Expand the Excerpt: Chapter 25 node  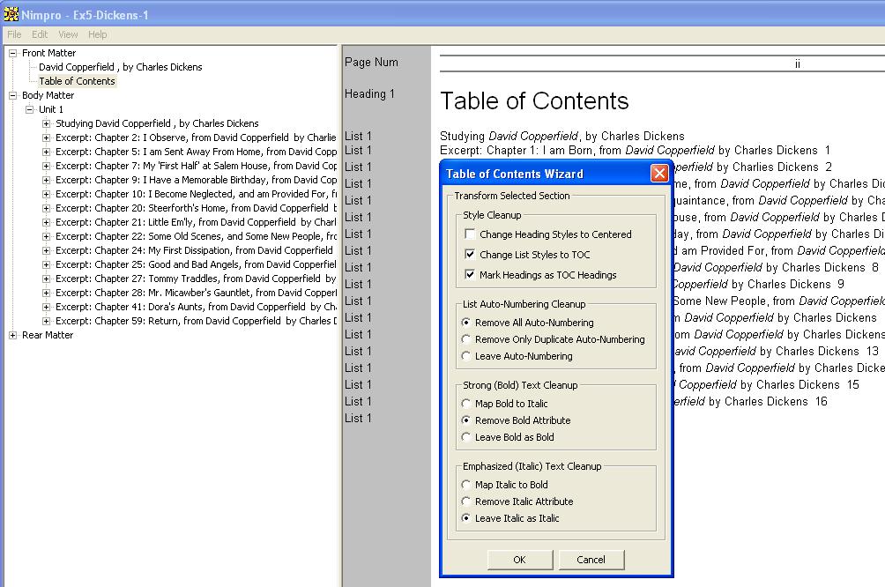(x=47, y=264)
